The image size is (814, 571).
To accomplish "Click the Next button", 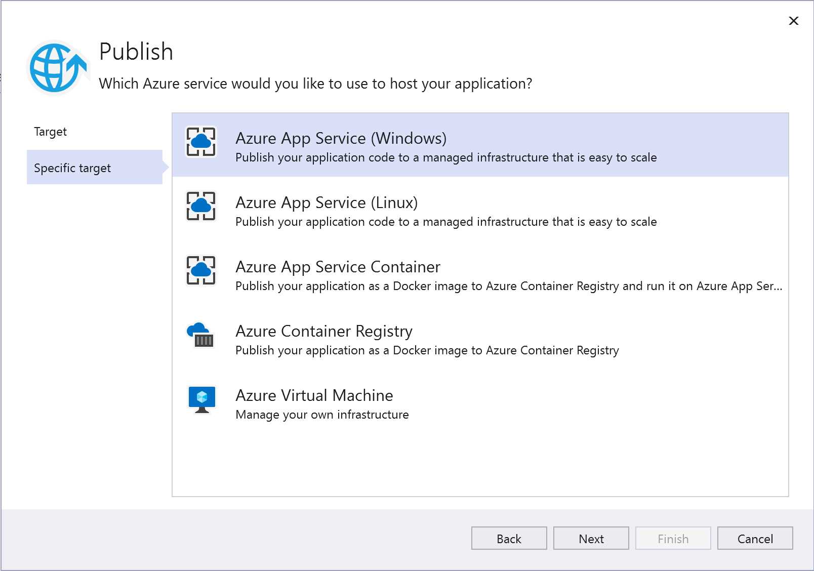I will coord(591,538).
